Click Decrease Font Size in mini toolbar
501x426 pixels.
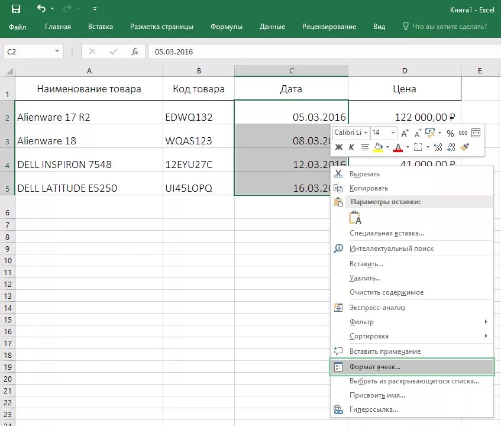click(x=418, y=133)
